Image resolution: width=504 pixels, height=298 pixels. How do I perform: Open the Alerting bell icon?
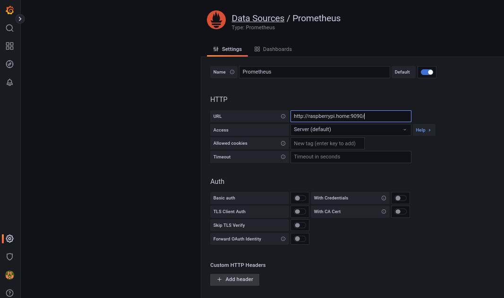click(x=9, y=83)
